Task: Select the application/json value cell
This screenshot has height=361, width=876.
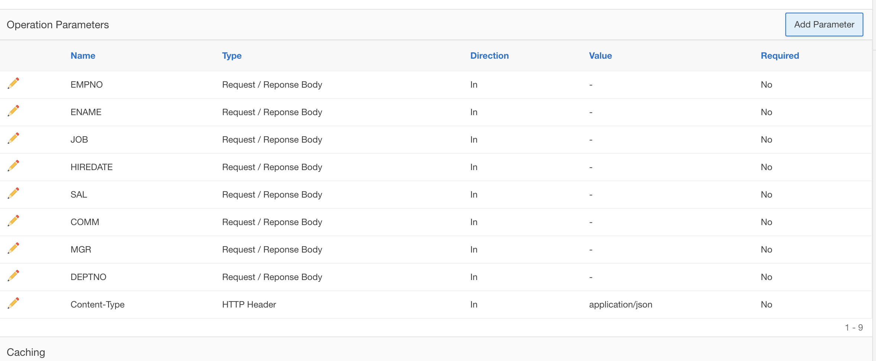Action: click(x=620, y=305)
